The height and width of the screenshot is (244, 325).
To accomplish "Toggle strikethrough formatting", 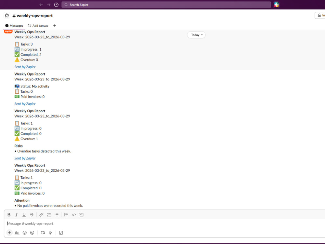I will (32, 215).
